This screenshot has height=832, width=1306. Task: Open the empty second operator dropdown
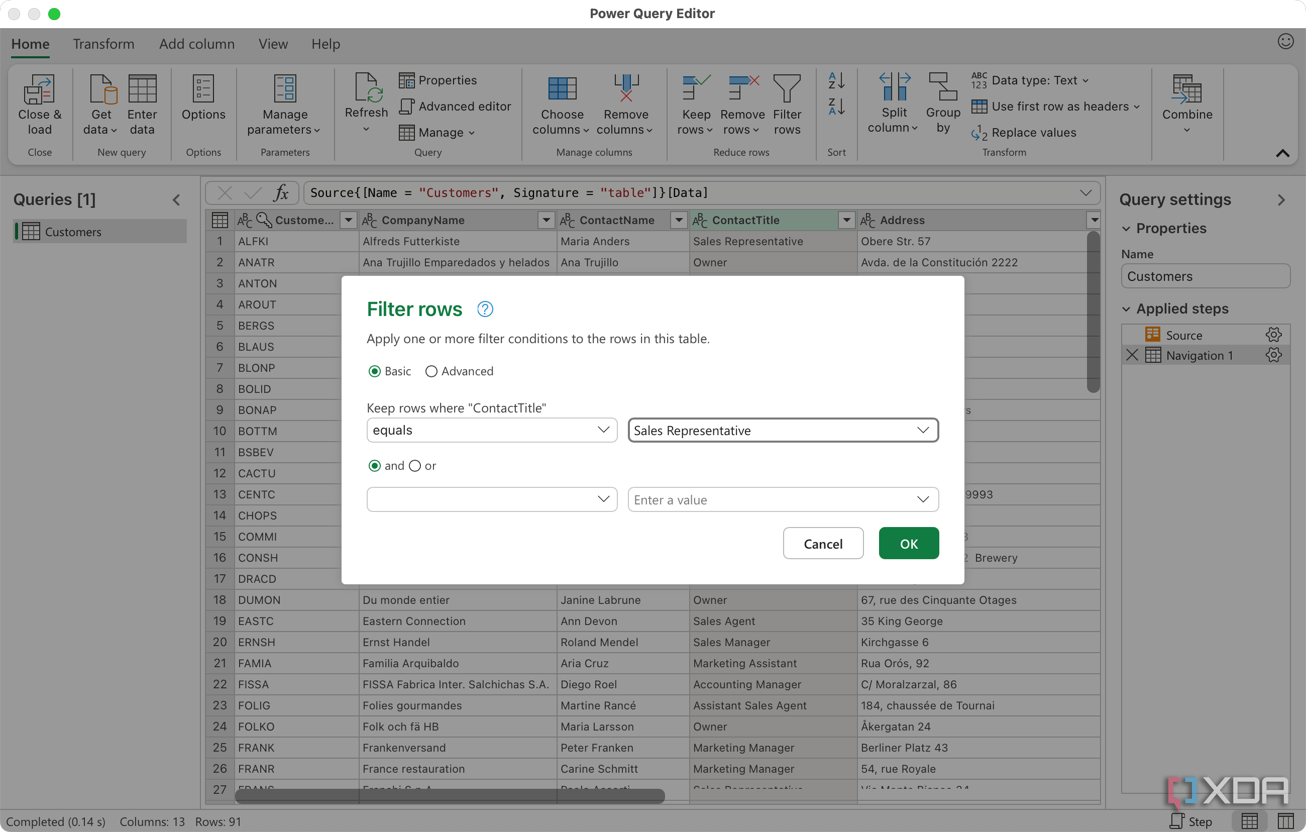492,499
